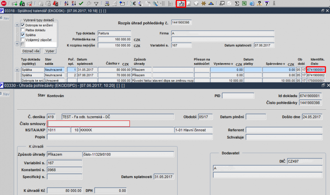Viewport: 330px width, 195px height.
Task: Click the print icon
Action: click(107, 3)
